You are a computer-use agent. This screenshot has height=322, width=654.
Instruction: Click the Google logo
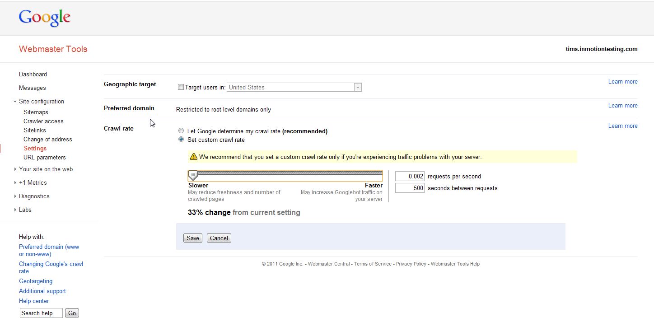point(45,18)
